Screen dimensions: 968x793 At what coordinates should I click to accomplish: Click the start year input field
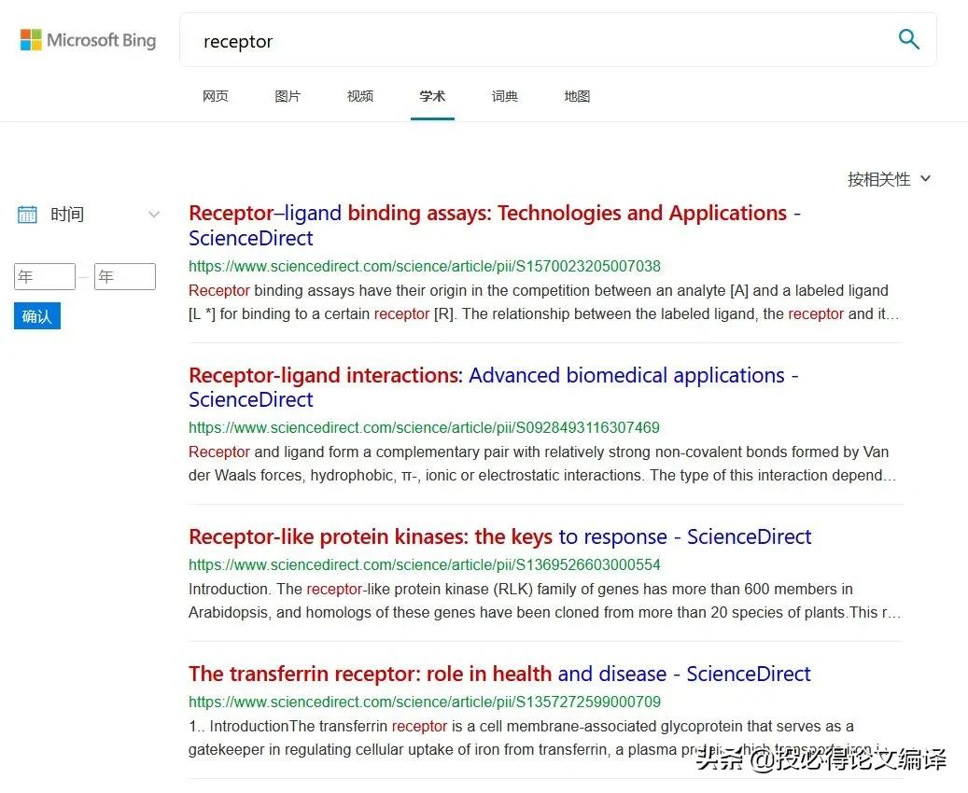tap(45, 276)
